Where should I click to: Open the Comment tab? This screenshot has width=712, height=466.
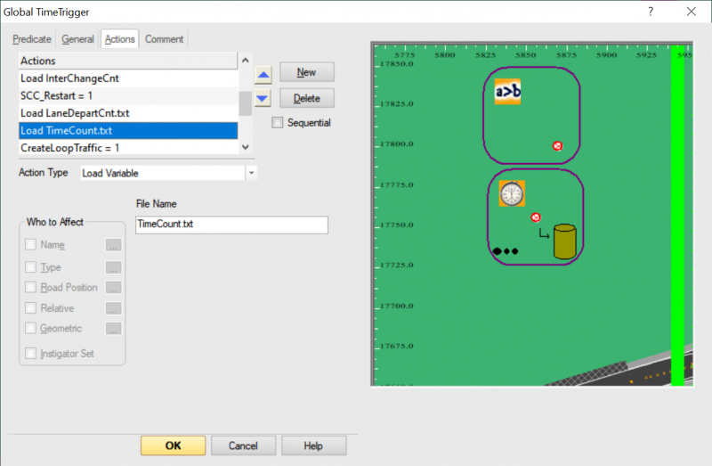[164, 39]
